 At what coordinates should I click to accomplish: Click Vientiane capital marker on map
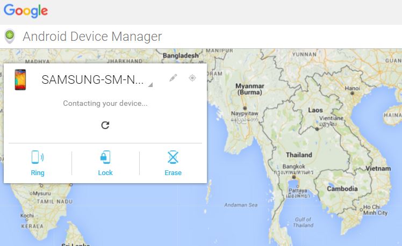coord(317,129)
